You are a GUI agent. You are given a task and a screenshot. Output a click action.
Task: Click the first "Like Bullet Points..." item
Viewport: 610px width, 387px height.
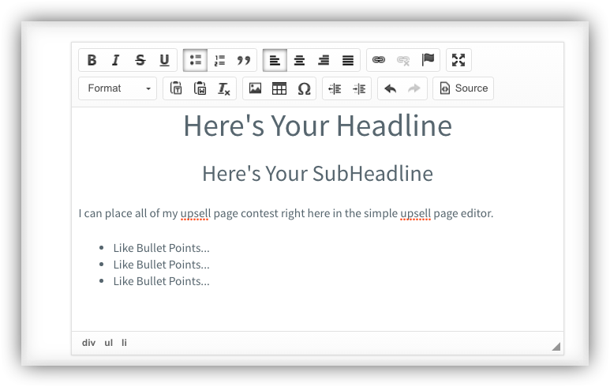coord(162,248)
